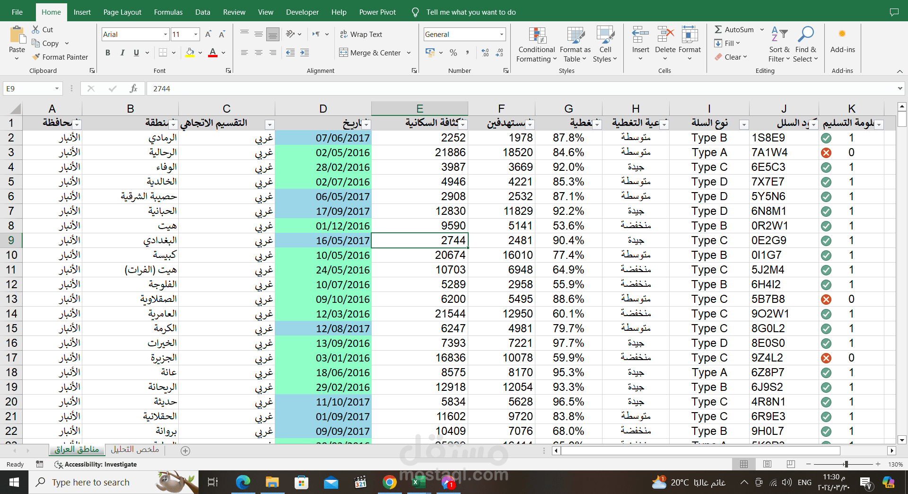Viewport: 908px width, 494px height.
Task: Switch to Page Layout tab
Action: pos(122,12)
